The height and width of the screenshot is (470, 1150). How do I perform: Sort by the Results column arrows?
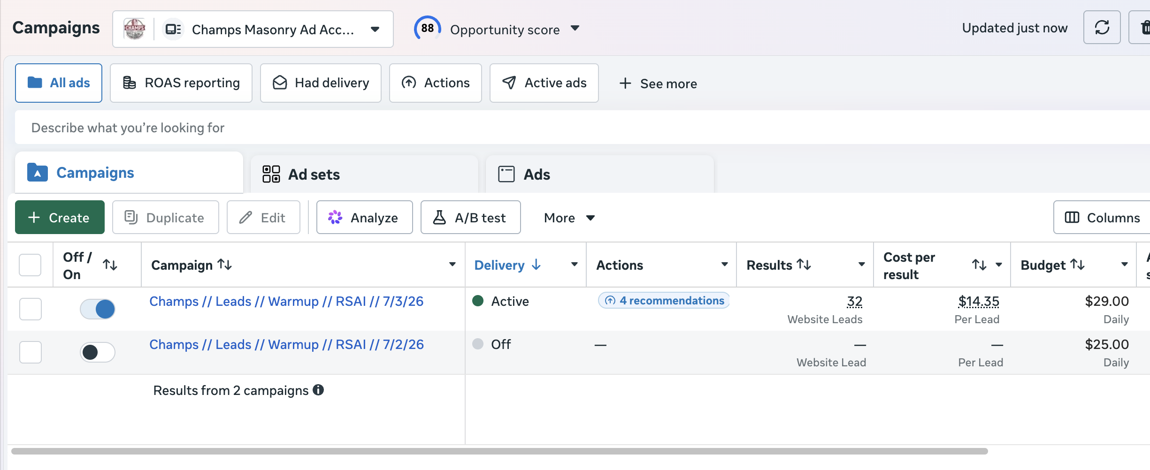[x=804, y=265]
